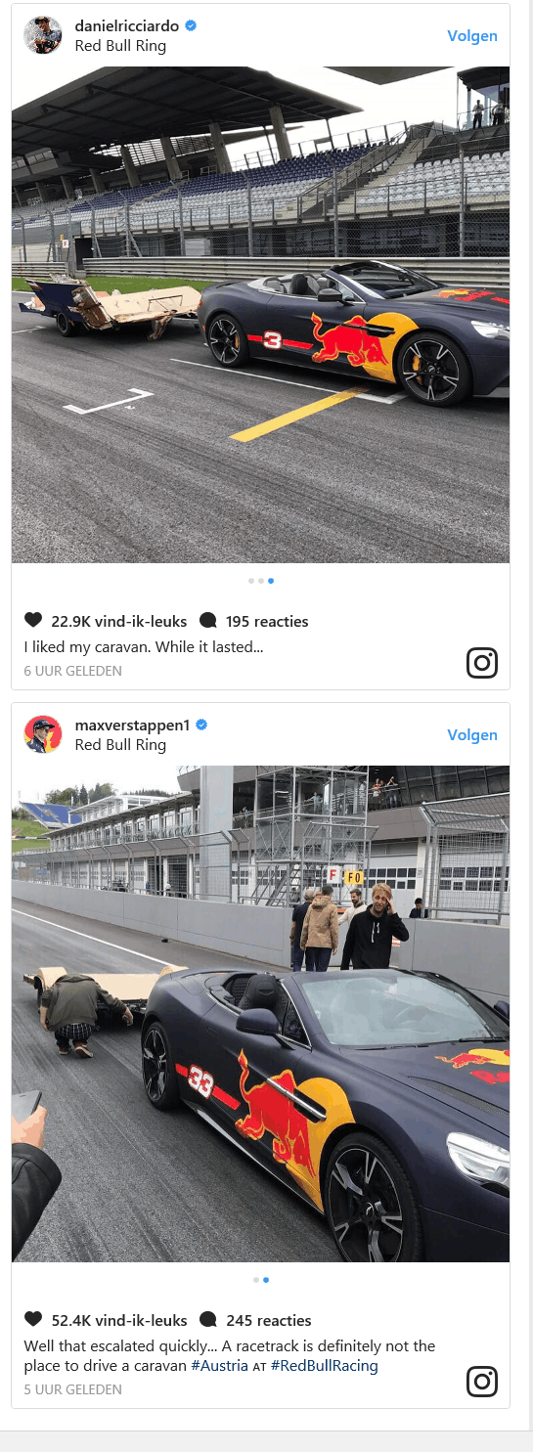Viewport: 533px width, 1452px height.
Task: Open maxverstappen1's profile avatar
Action: coord(43,734)
